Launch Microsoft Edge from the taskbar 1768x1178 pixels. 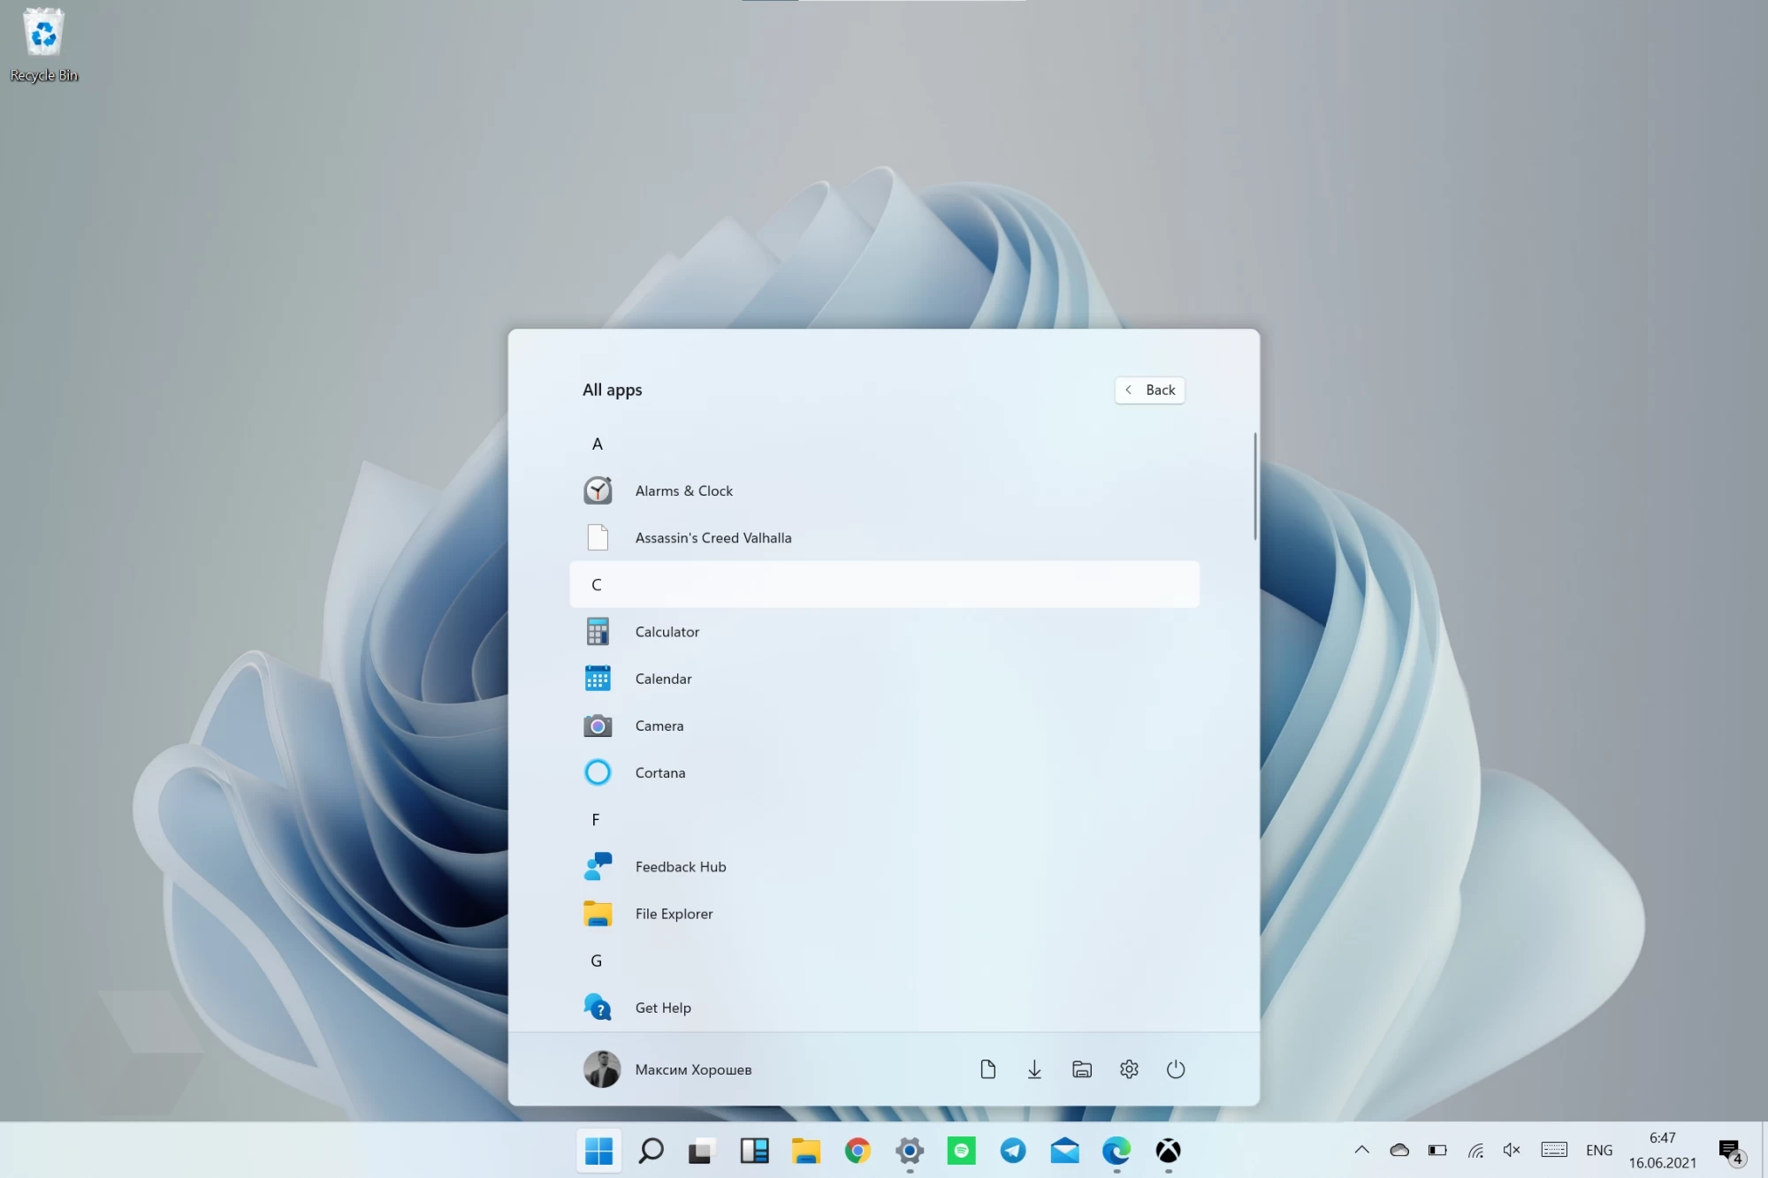tap(1116, 1151)
